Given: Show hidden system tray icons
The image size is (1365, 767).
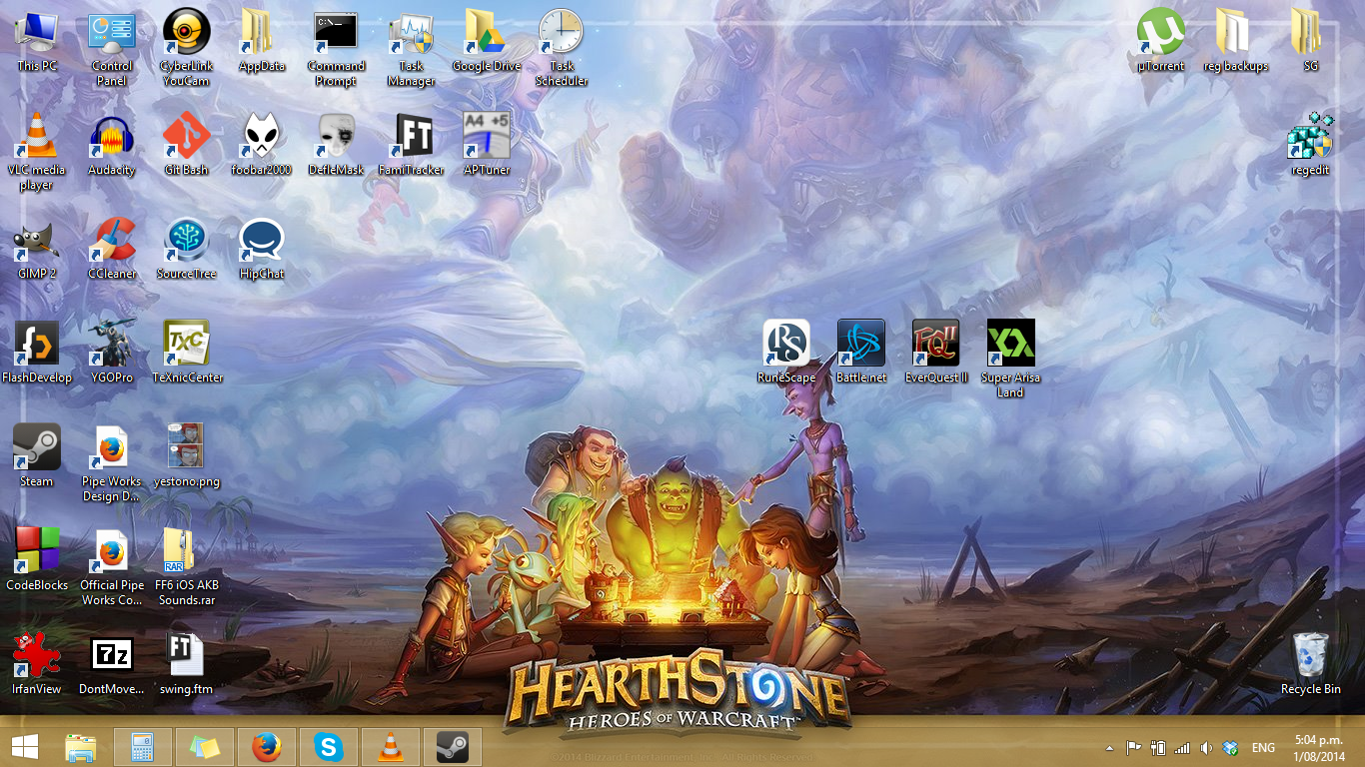Looking at the screenshot, I should click(x=1109, y=748).
